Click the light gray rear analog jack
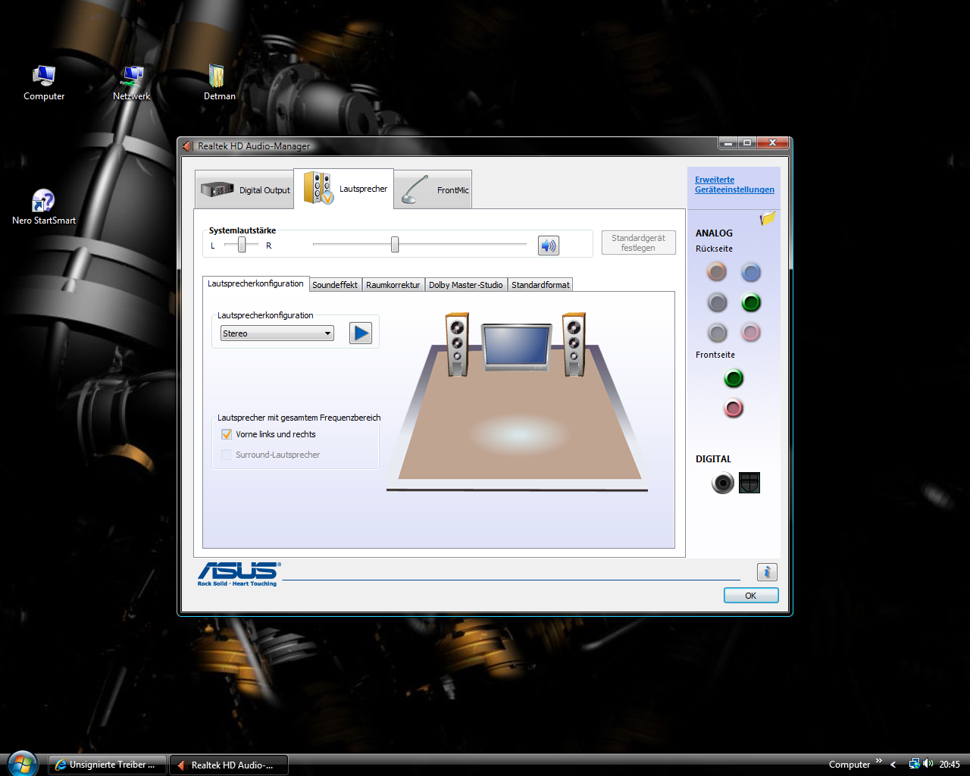Screen dimensions: 970x776 (717, 332)
